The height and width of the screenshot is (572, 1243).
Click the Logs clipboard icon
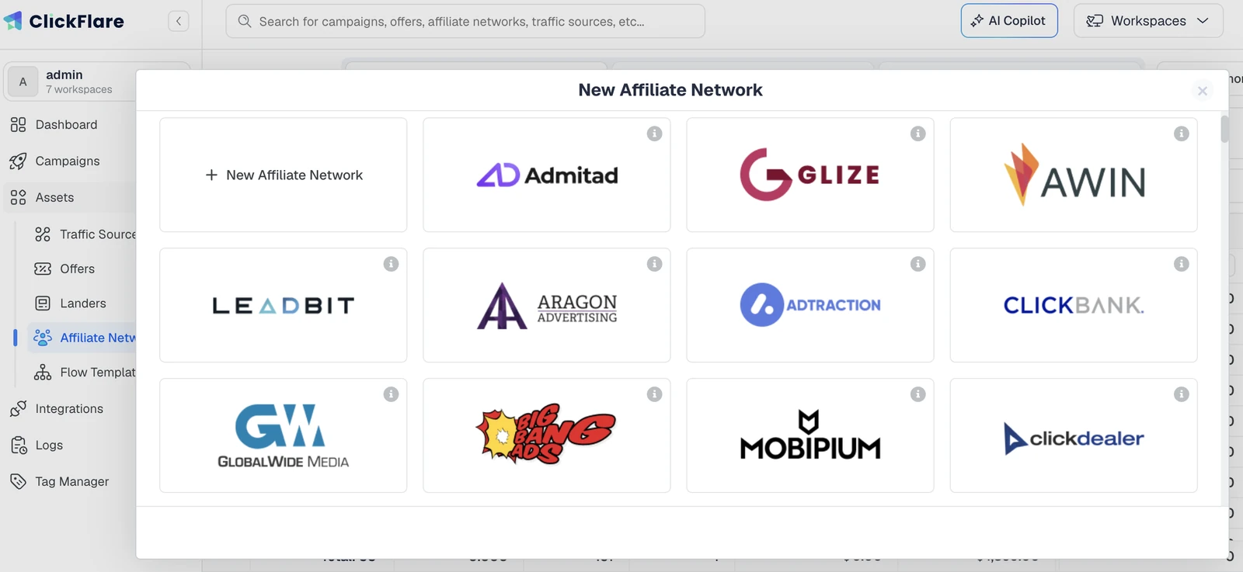(18, 445)
